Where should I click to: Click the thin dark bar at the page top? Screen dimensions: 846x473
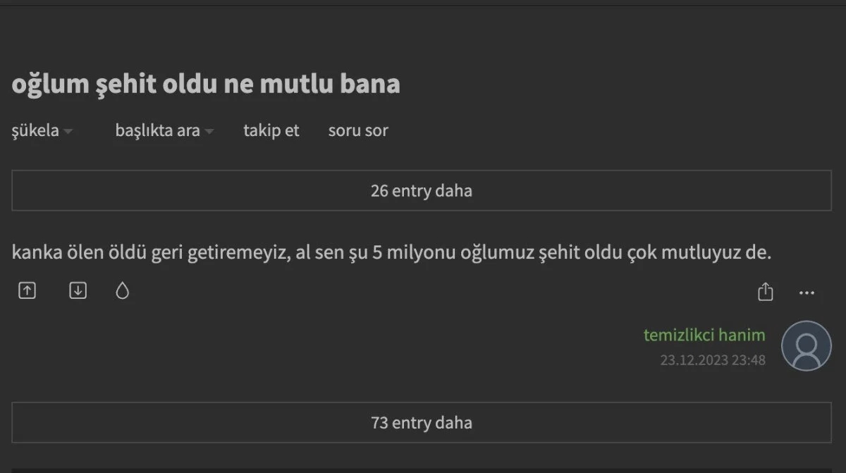423,3
